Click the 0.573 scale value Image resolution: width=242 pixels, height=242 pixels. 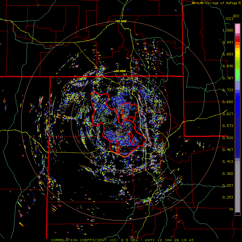pos(228,126)
